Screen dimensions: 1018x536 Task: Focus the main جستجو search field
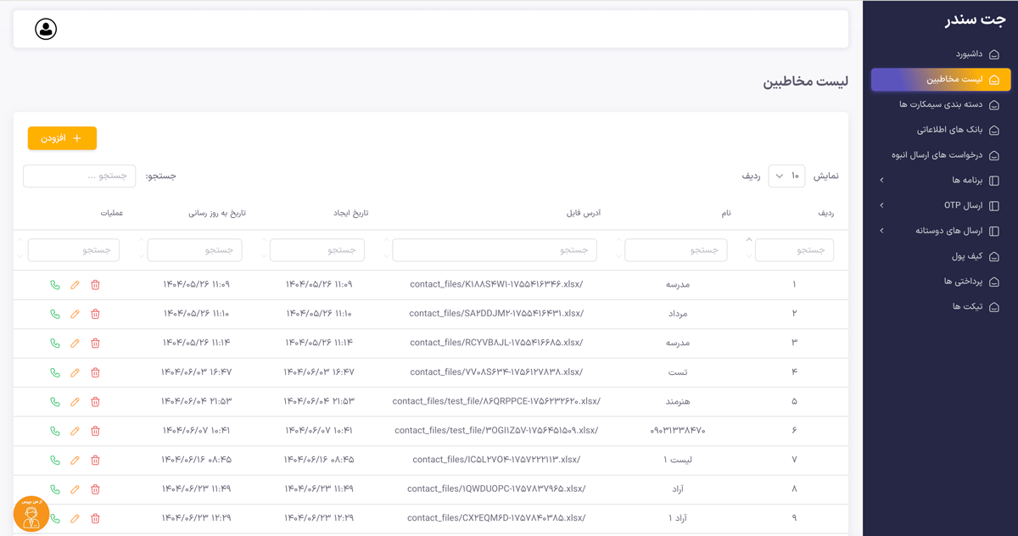click(80, 176)
